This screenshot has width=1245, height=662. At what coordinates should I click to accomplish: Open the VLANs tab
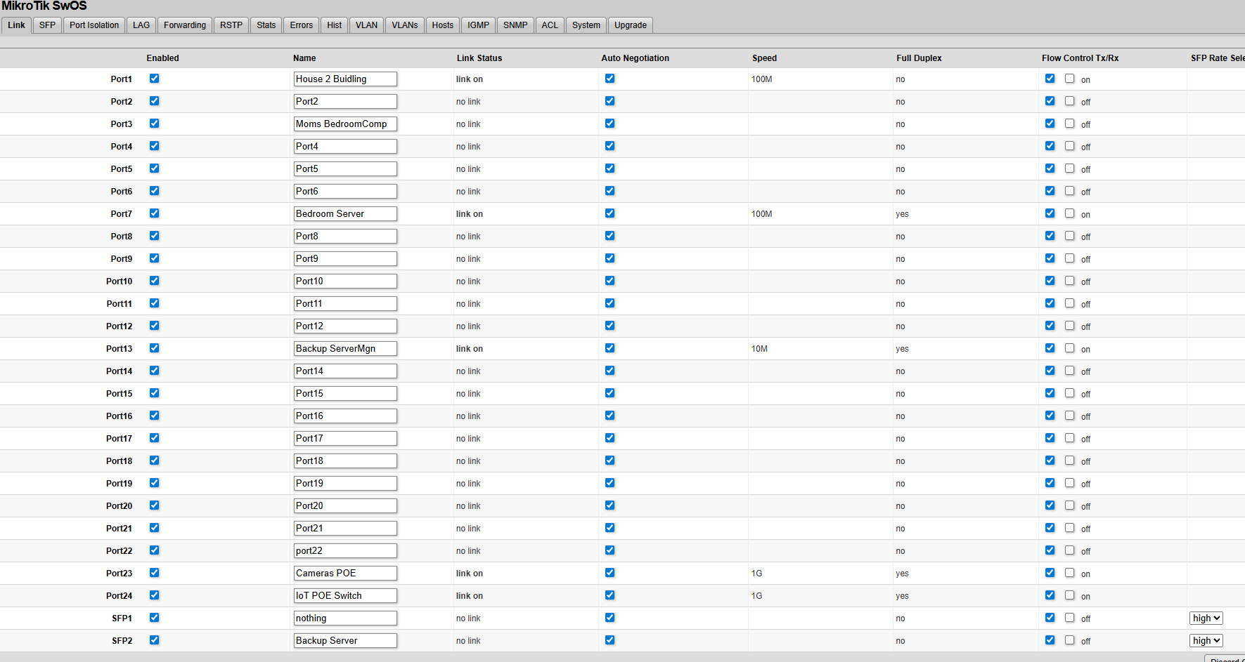pyautogui.click(x=405, y=25)
